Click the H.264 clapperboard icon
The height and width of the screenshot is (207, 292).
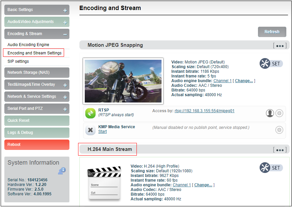tap(104, 183)
